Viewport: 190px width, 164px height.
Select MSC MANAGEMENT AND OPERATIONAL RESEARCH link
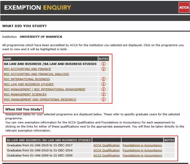click(40, 99)
